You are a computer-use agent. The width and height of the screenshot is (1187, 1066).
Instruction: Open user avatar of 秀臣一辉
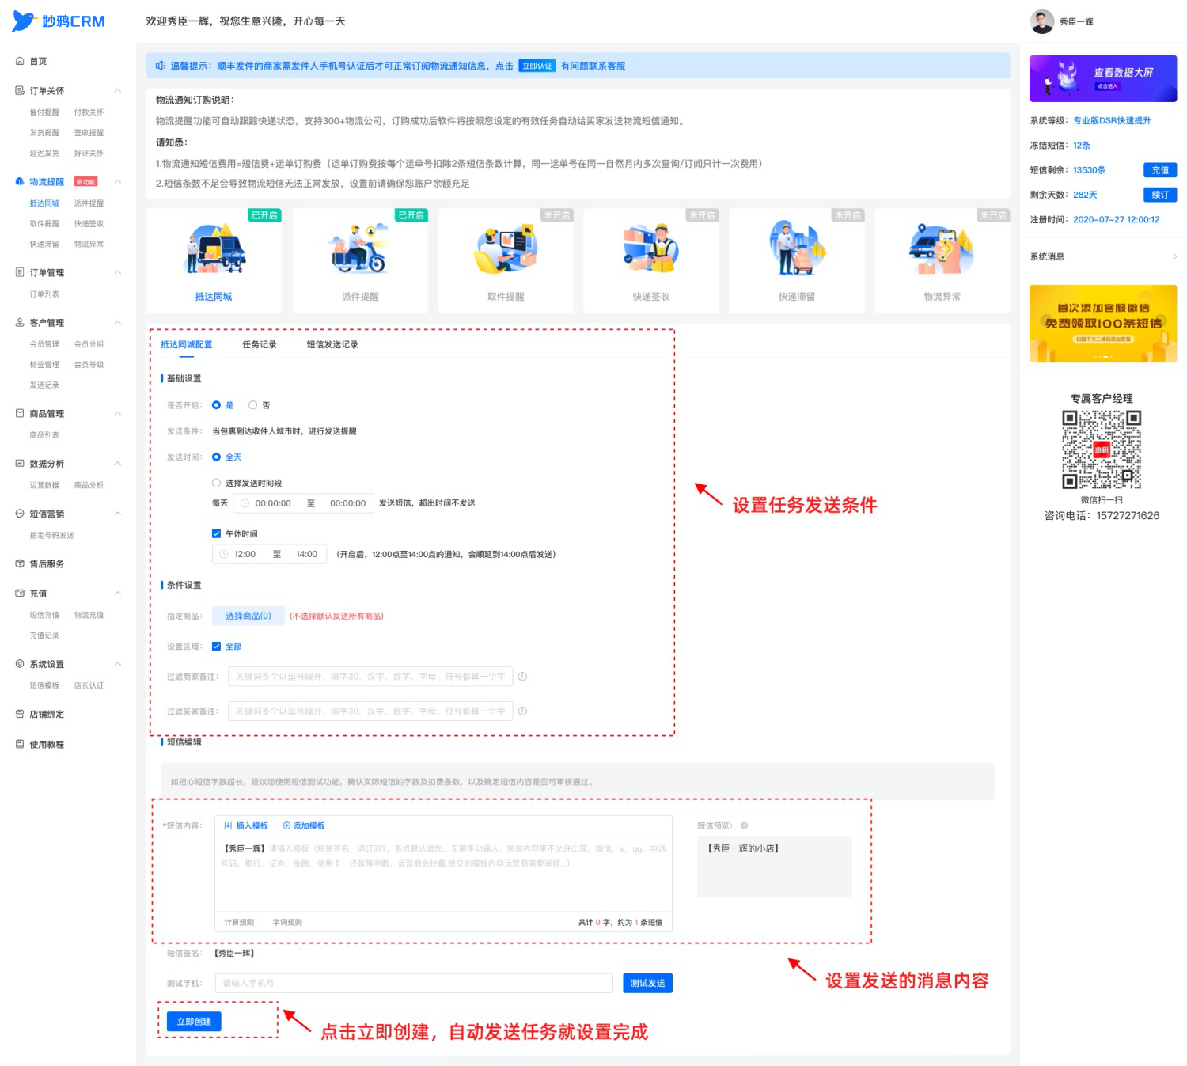[1042, 21]
